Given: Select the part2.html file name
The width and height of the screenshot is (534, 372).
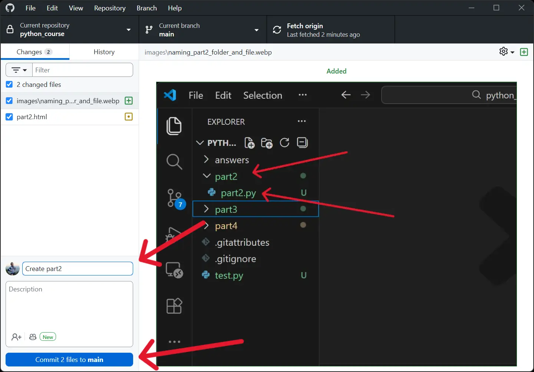Looking at the screenshot, I should point(32,117).
